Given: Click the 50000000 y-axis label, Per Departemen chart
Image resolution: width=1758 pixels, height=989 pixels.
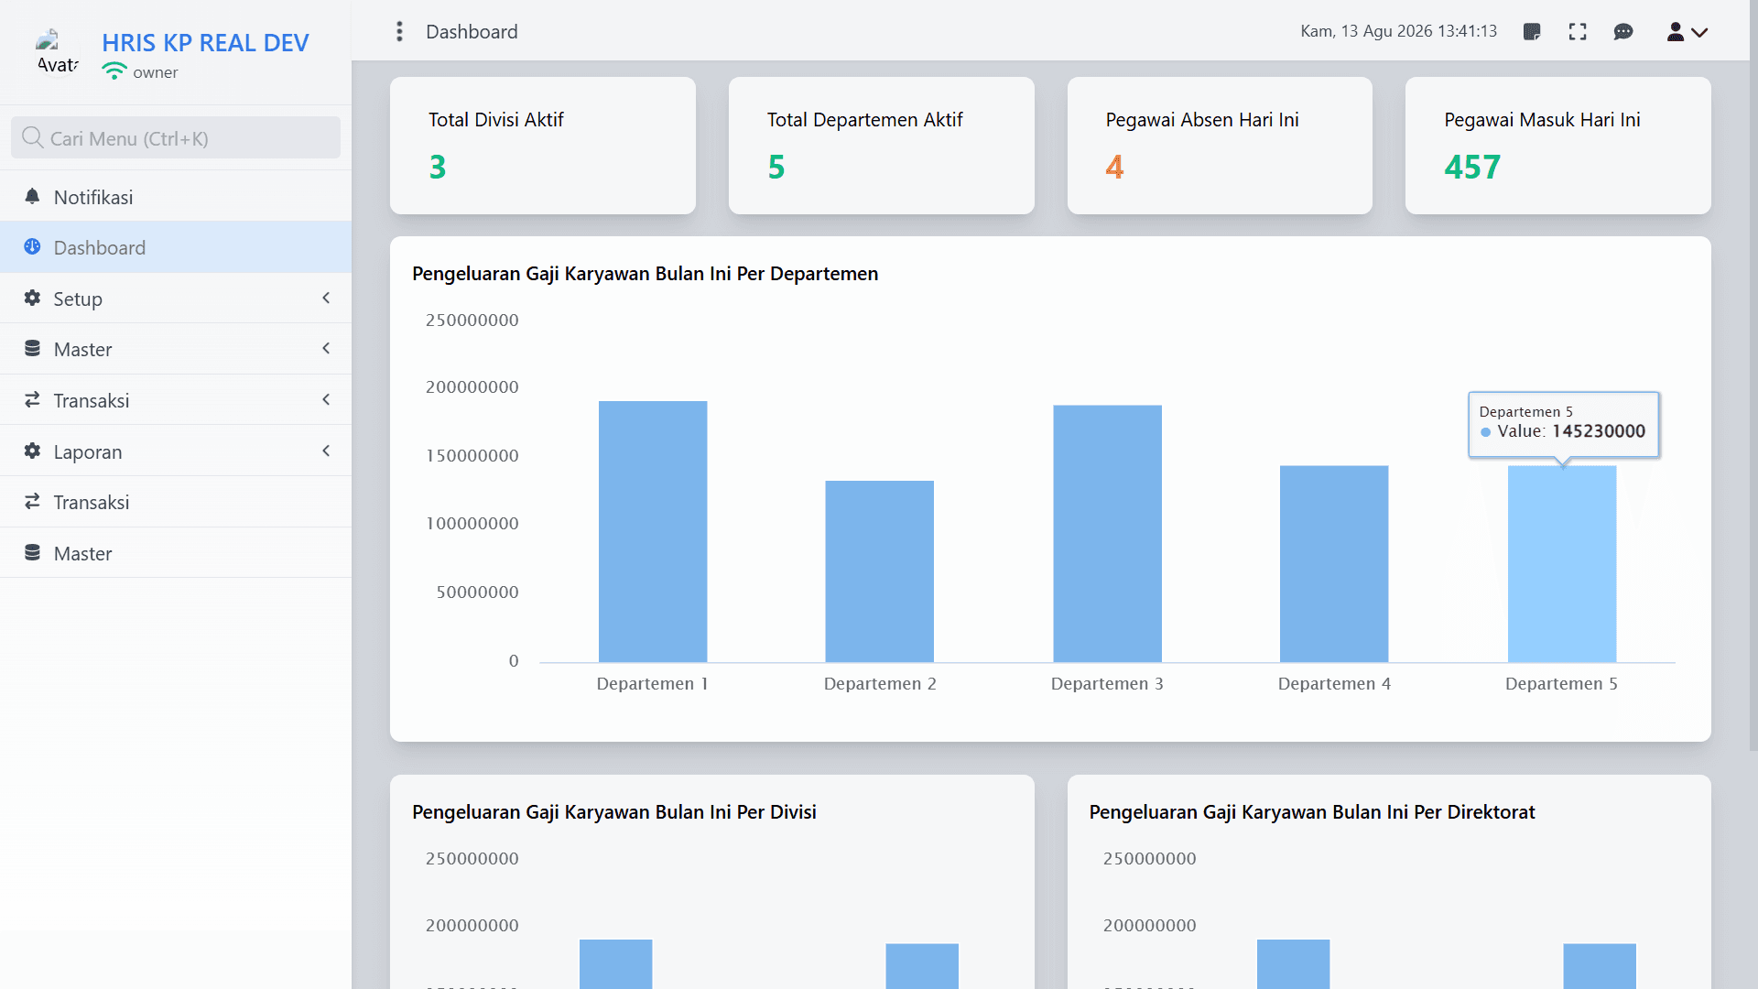Looking at the screenshot, I should pyautogui.click(x=477, y=592).
